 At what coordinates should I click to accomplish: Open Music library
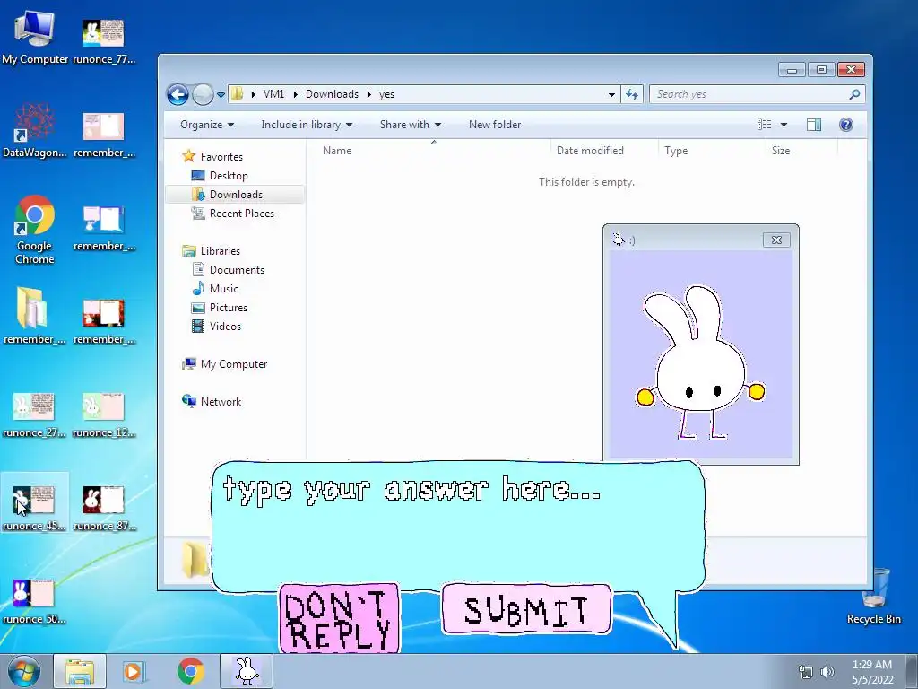[x=215, y=289]
